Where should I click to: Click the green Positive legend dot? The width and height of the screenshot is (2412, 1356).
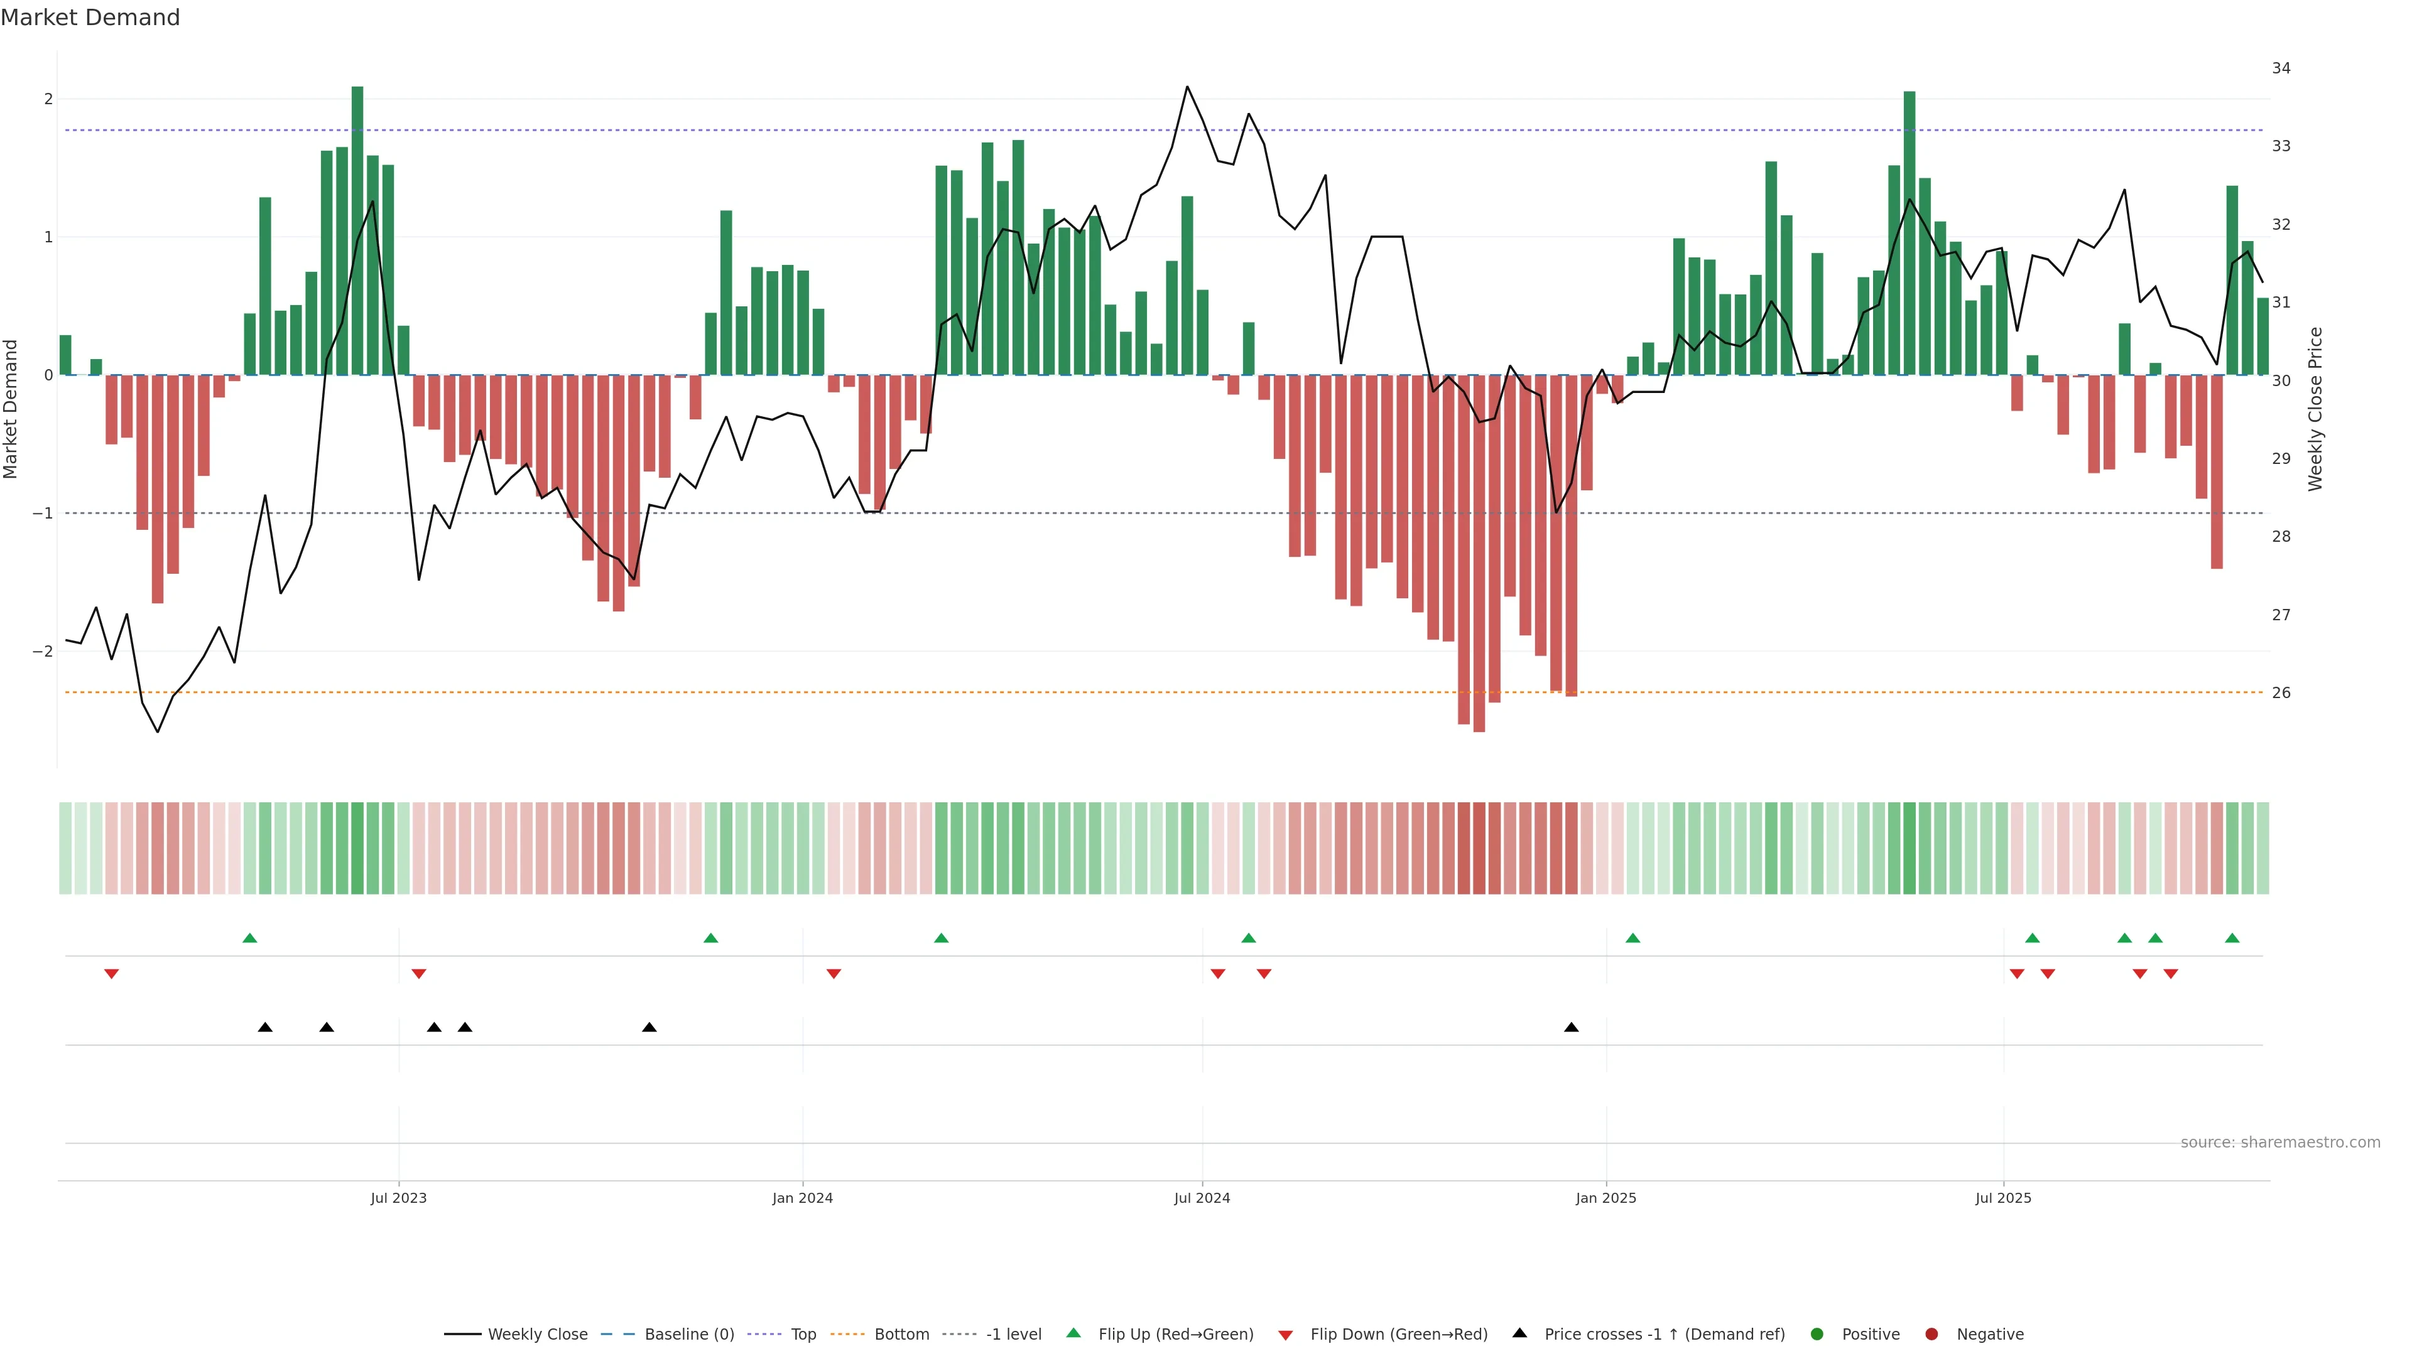pyautogui.click(x=1817, y=1333)
